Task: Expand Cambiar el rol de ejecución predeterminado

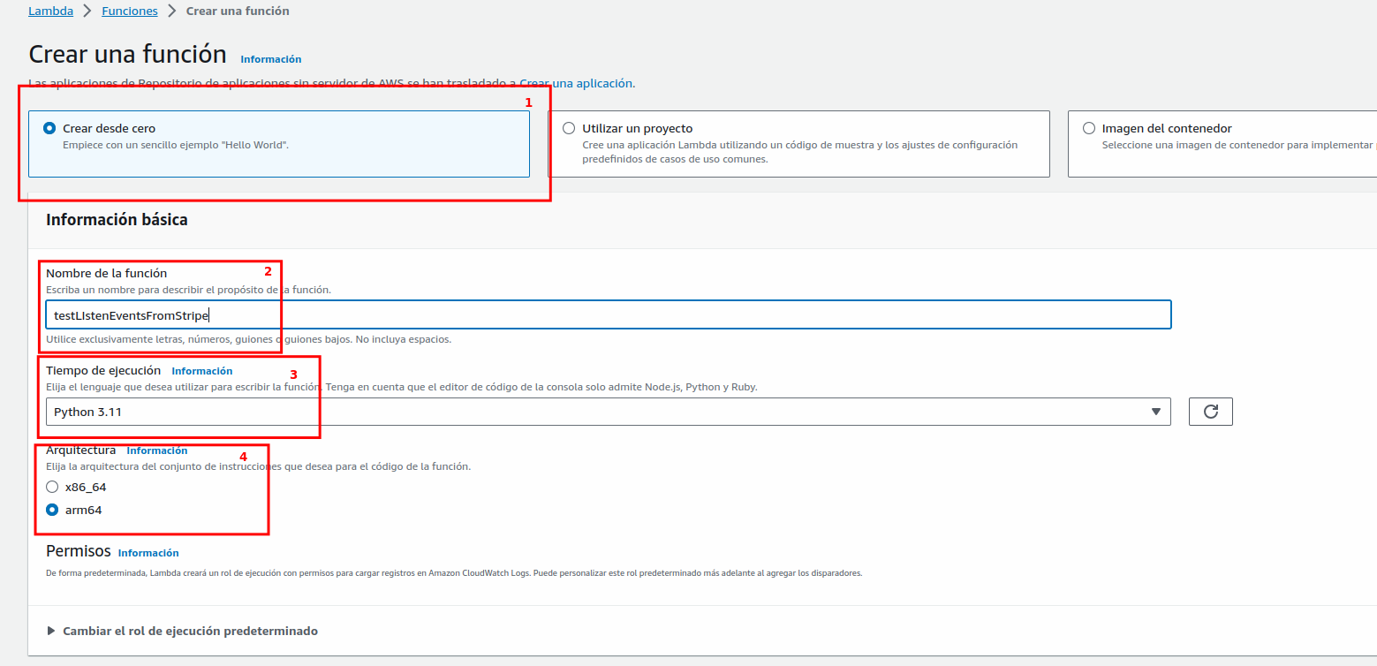Action: click(182, 631)
